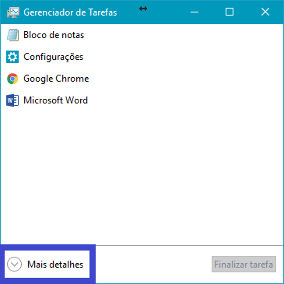The width and height of the screenshot is (284, 284).
Task: Highlight the Bloco de notas task name
Action: [x=54, y=35]
